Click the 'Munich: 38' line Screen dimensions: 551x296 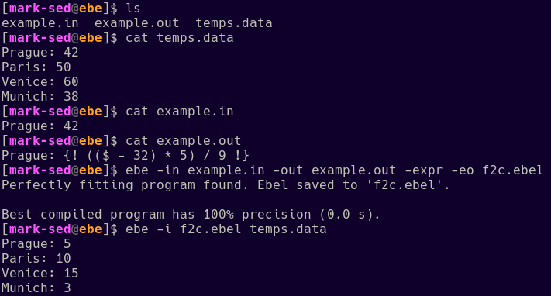click(40, 96)
